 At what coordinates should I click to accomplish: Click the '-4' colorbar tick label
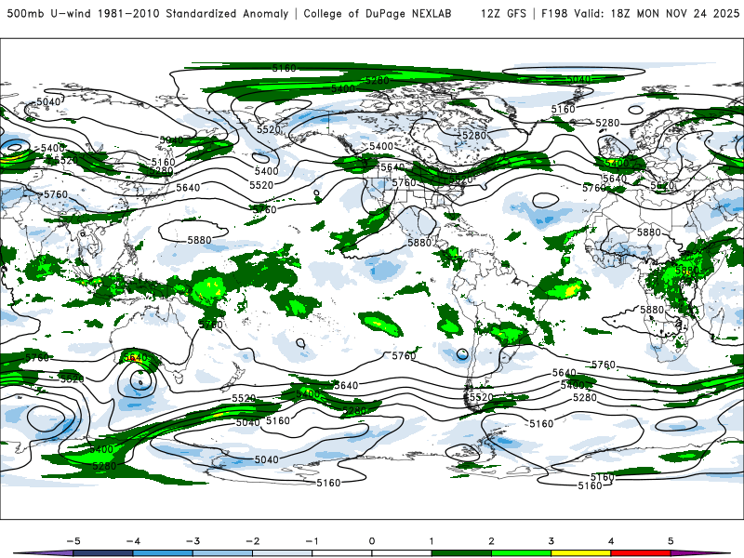pos(133,541)
